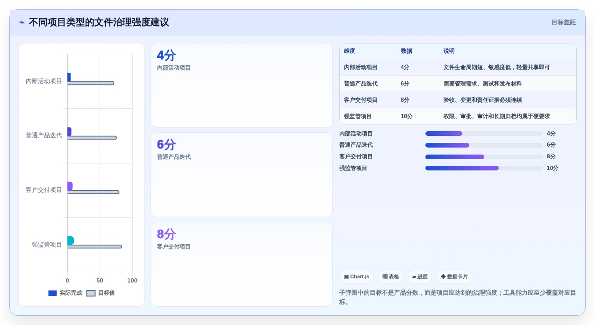The width and height of the screenshot is (595, 325).
Task: Click the 说明 column header
Action: (449, 51)
